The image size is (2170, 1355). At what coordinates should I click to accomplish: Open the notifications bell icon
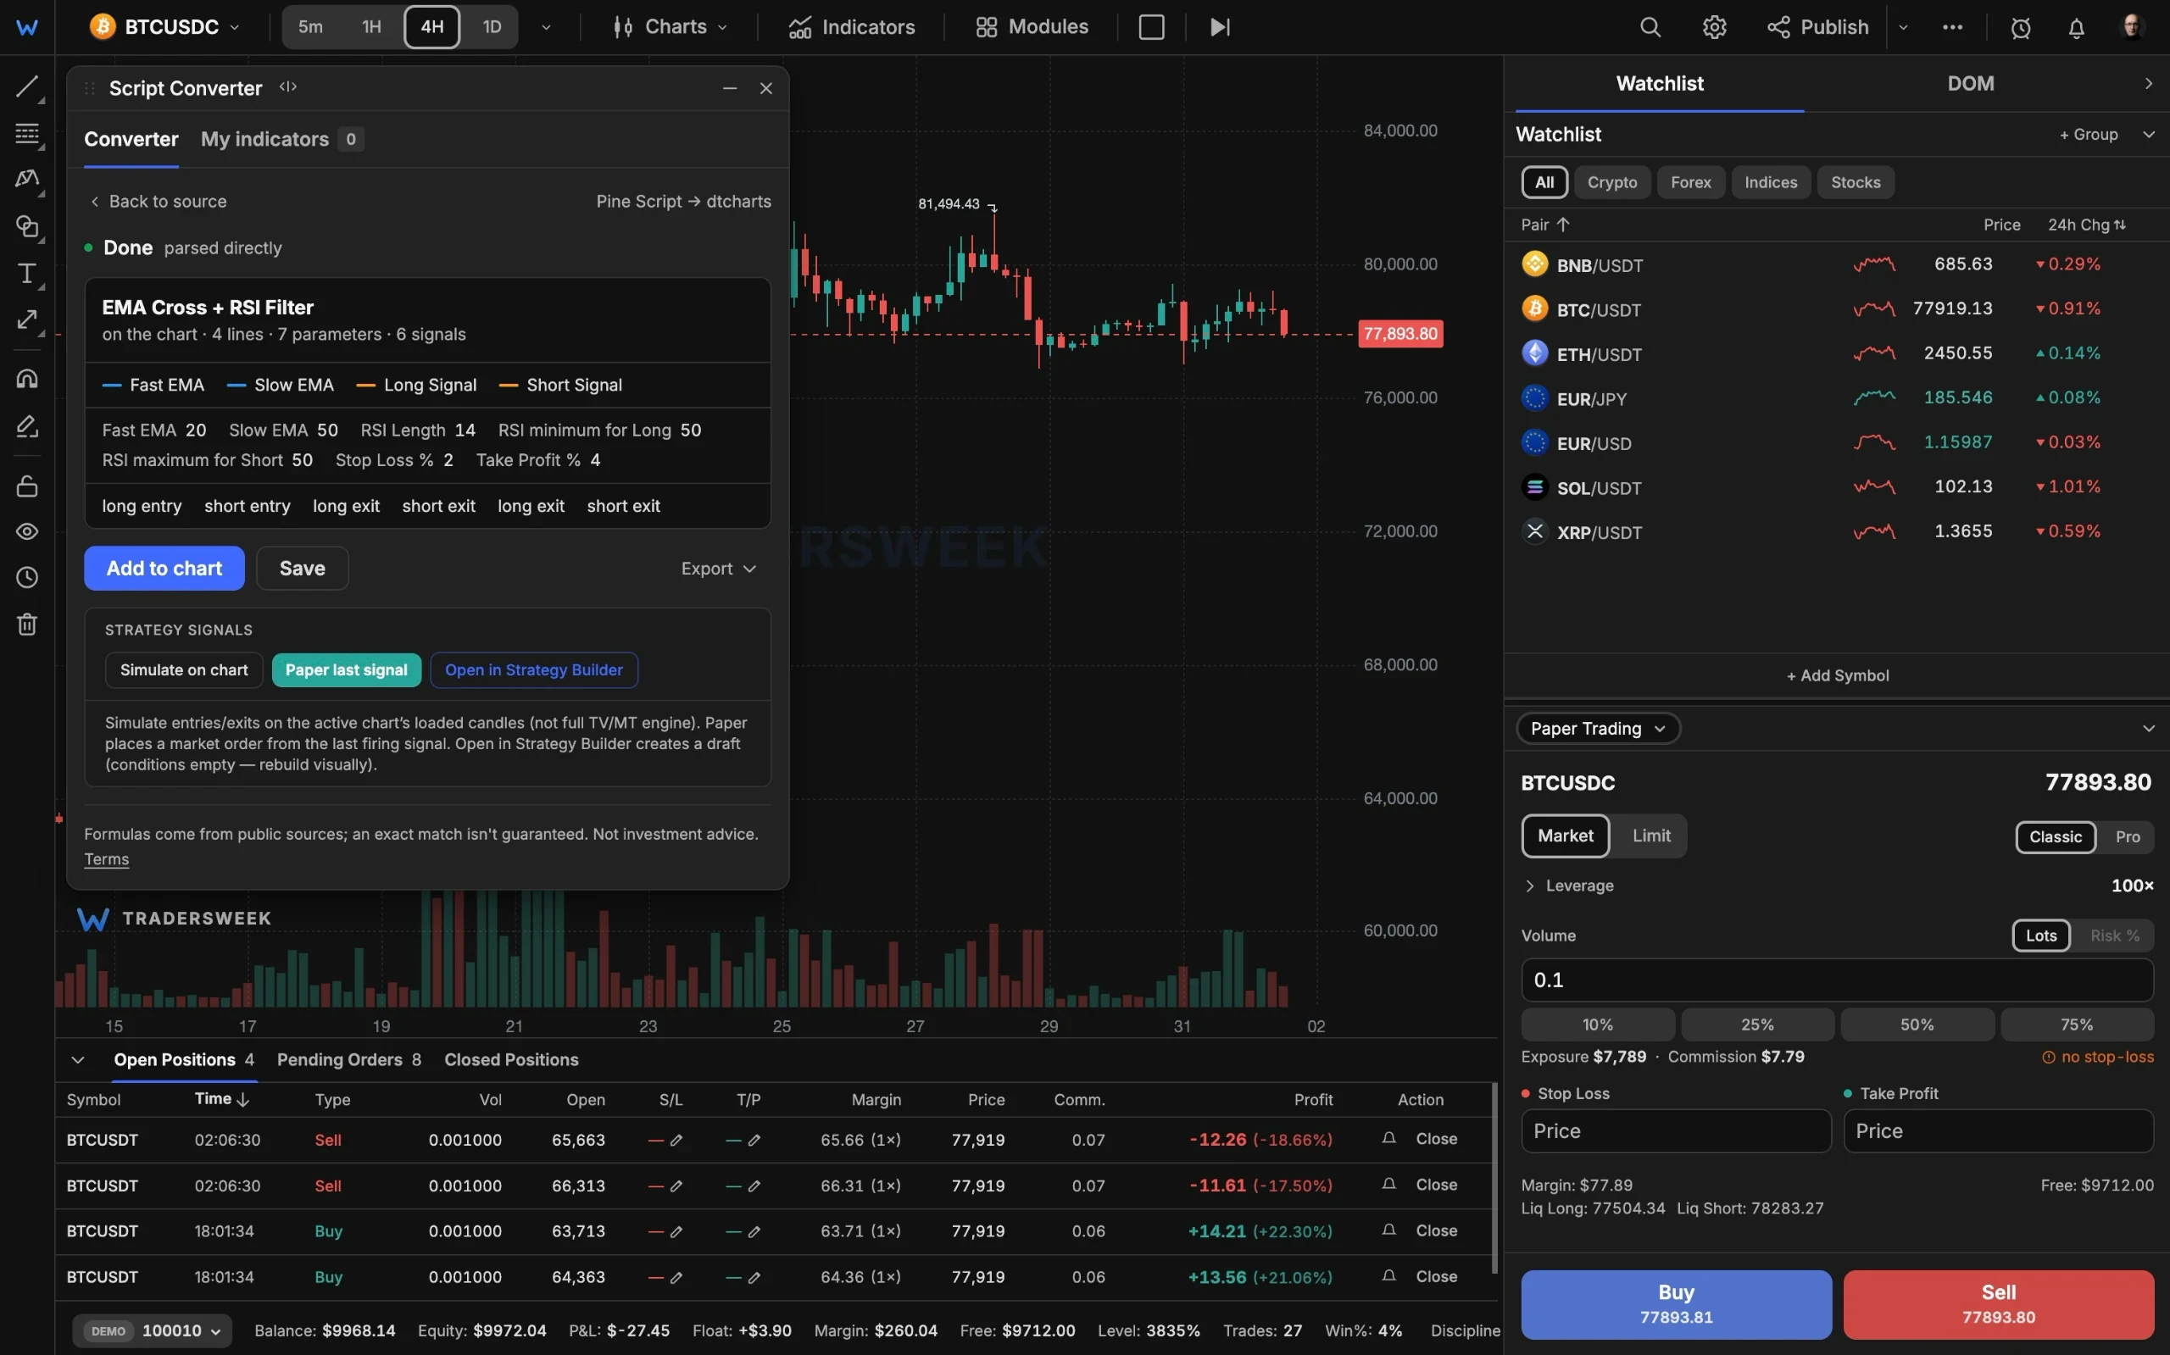pyautogui.click(x=2076, y=28)
